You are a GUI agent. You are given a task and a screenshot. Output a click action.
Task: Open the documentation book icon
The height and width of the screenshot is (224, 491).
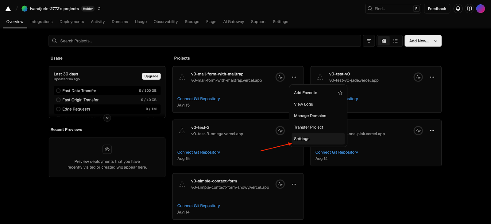pyautogui.click(x=469, y=9)
